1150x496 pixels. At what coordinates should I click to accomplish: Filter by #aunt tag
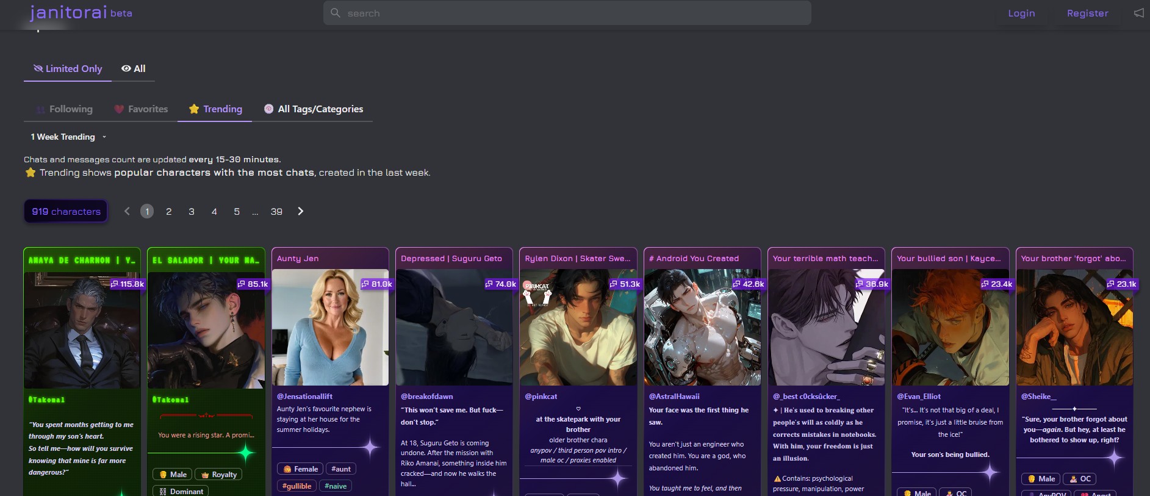click(x=341, y=469)
